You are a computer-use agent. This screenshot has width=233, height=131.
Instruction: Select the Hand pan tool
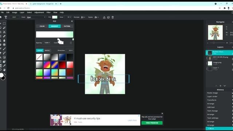(4, 70)
